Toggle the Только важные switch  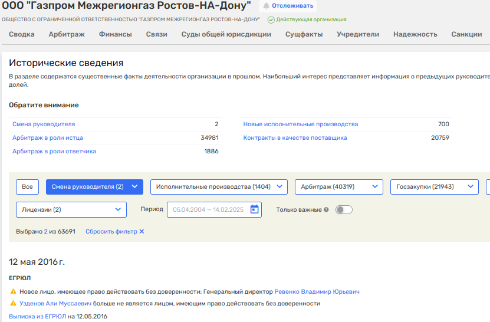[344, 210]
